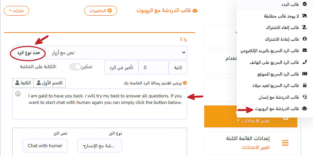Click the Chat with human button text field

tap(45, 146)
